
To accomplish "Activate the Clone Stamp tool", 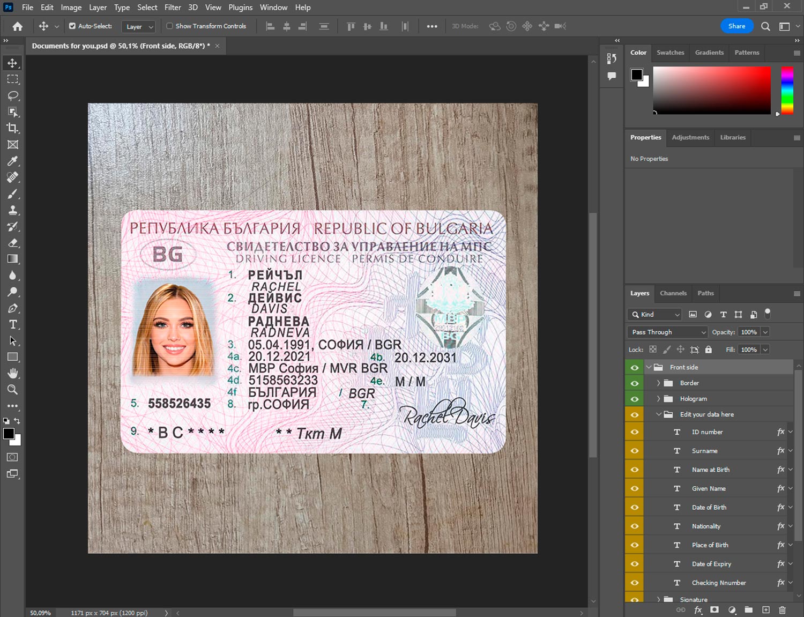I will [x=13, y=210].
